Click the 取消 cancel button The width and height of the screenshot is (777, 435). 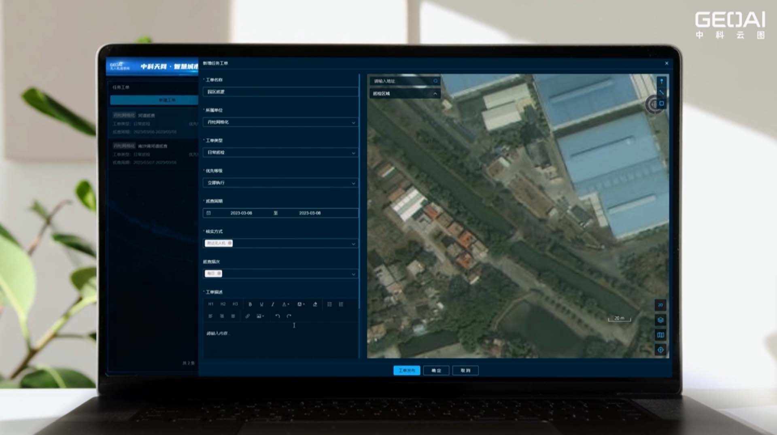click(465, 371)
